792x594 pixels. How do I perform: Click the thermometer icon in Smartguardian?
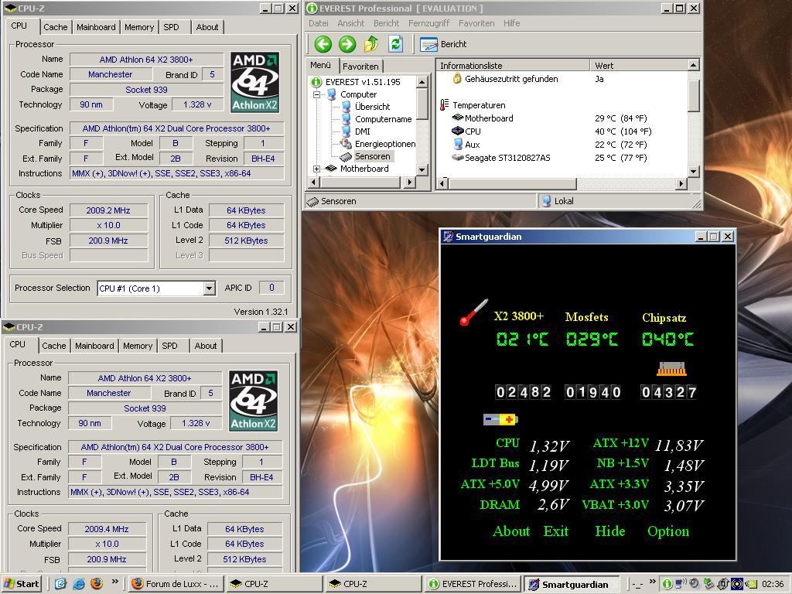pyautogui.click(x=474, y=312)
